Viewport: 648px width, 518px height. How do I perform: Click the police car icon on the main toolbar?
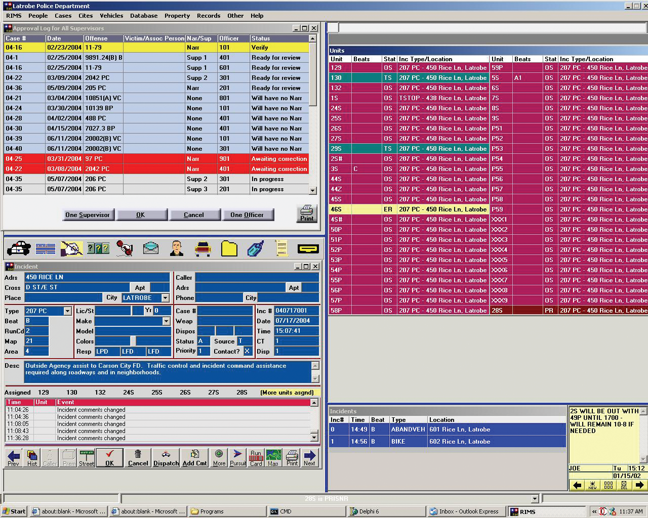19,248
